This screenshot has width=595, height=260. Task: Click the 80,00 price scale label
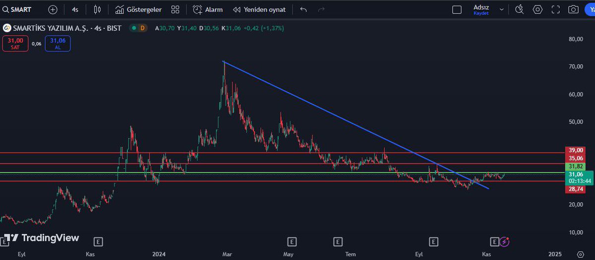[576, 39]
